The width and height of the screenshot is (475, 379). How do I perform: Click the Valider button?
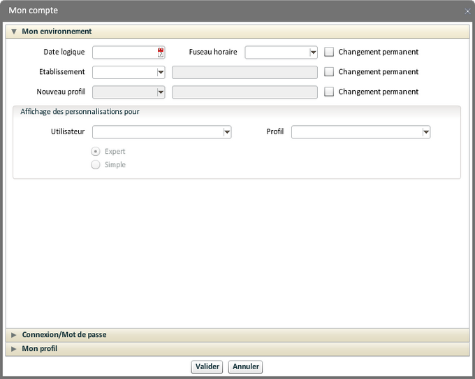(207, 366)
